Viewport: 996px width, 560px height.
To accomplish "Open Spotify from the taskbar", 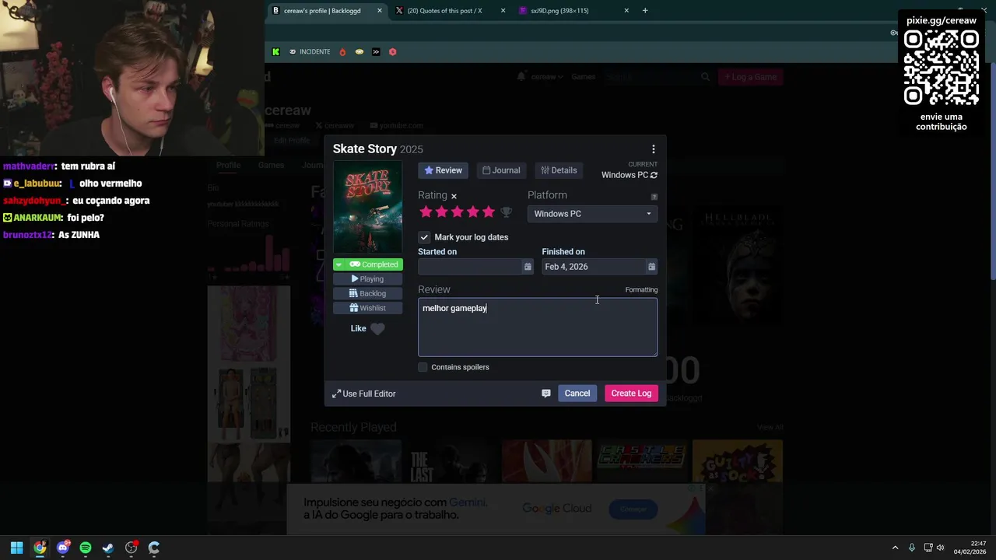I will click(x=86, y=548).
